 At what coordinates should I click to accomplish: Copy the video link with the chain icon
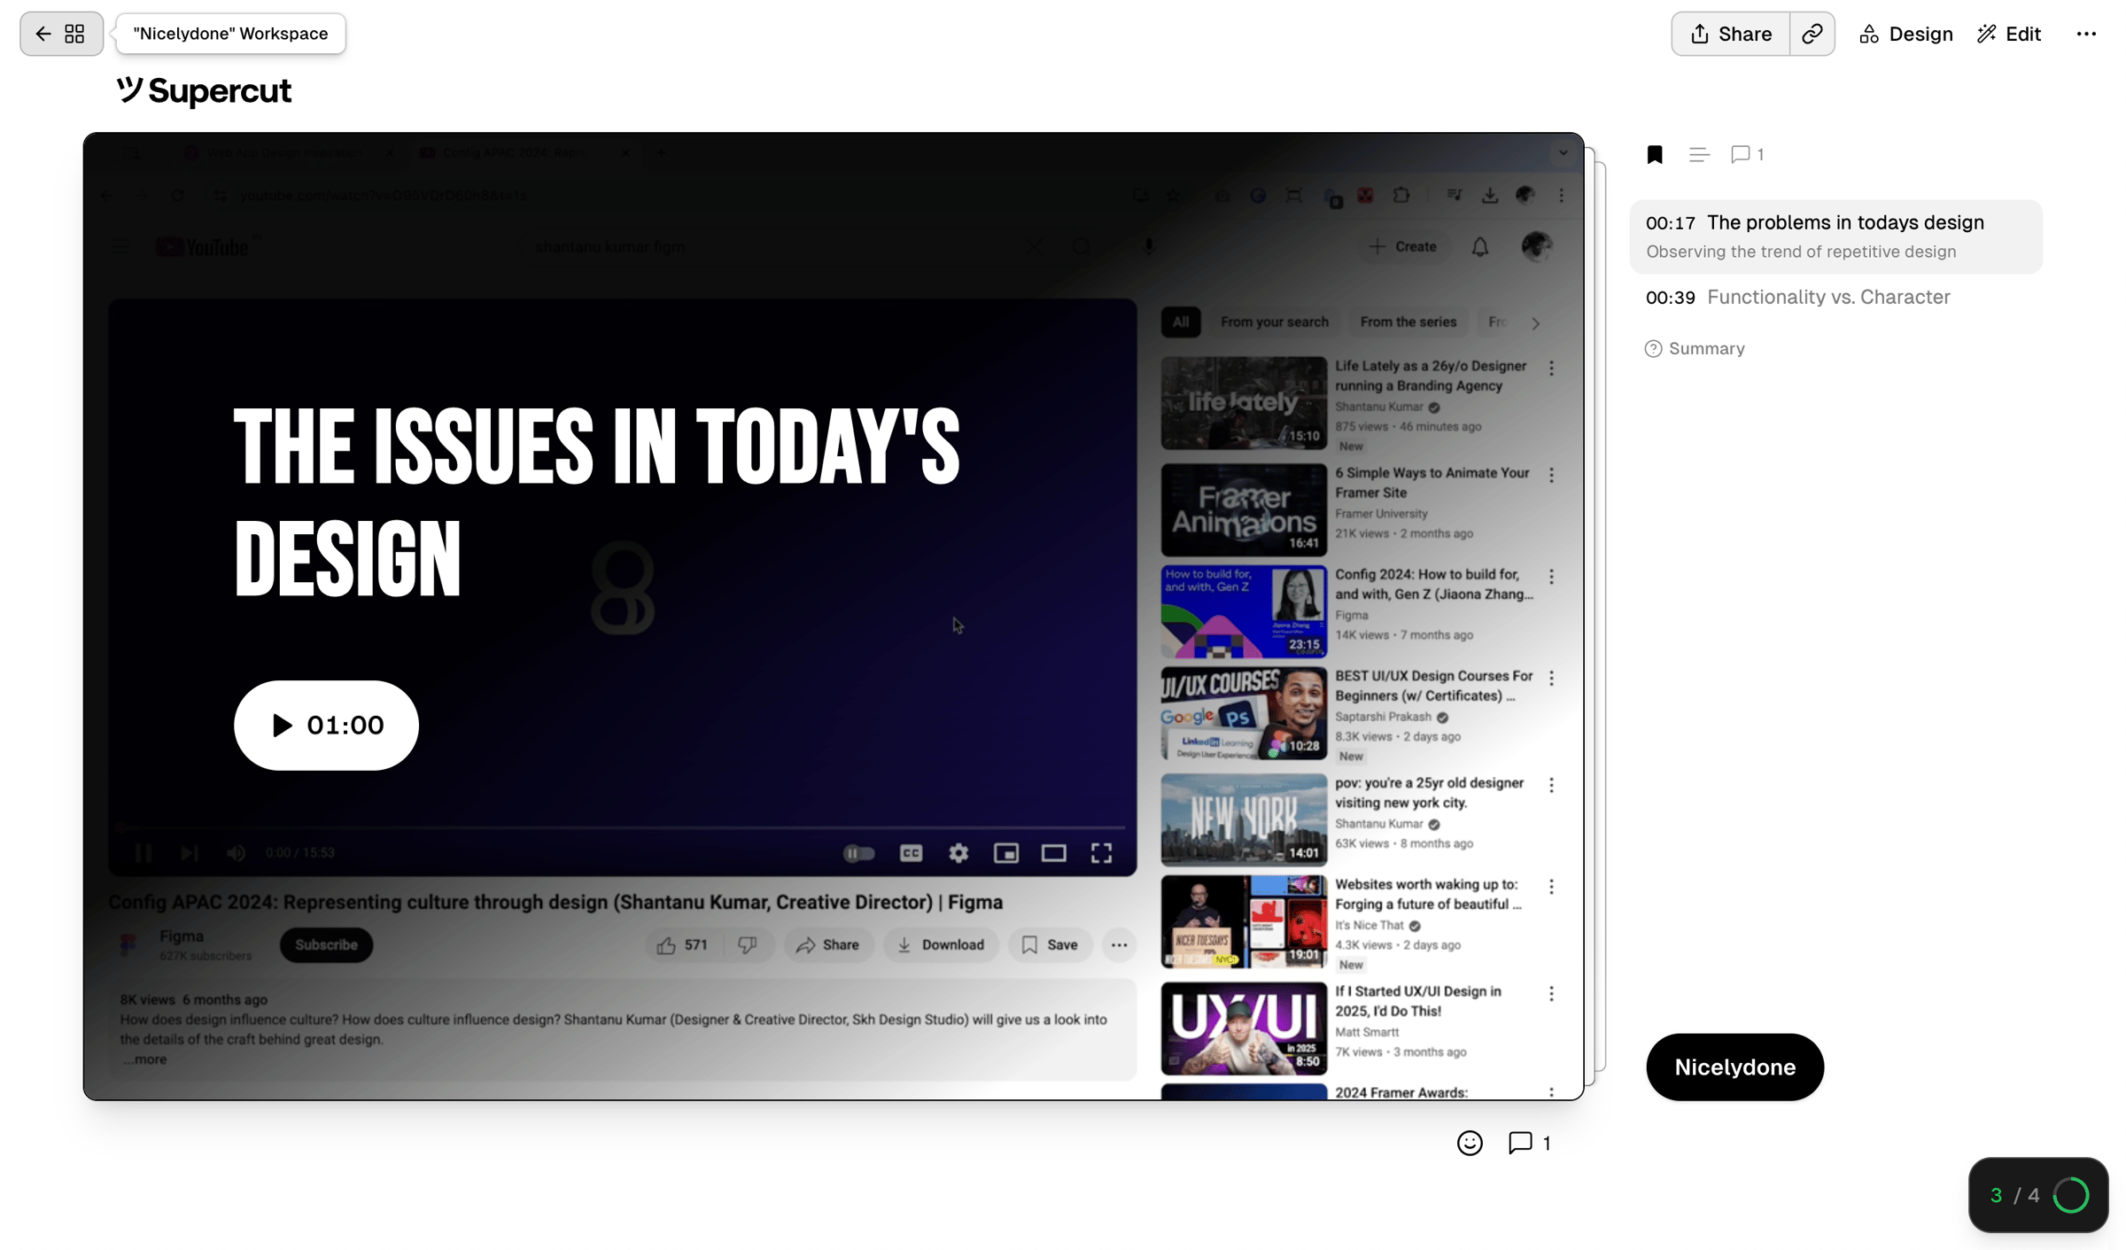(1812, 34)
